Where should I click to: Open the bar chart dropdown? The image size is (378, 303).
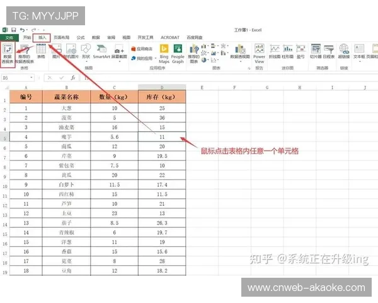214,46
